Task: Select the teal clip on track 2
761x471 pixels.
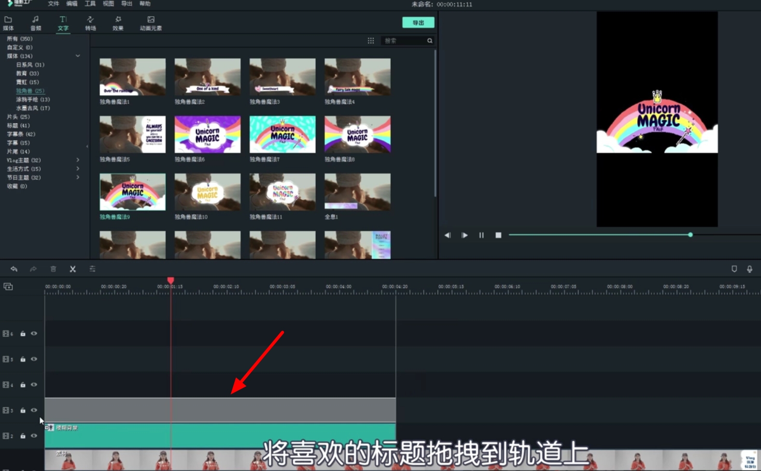Action: 220,435
